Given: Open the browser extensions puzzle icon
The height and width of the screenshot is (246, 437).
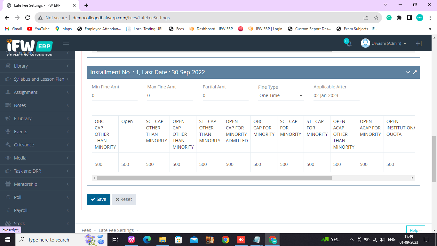Looking at the screenshot, I should click(399, 18).
